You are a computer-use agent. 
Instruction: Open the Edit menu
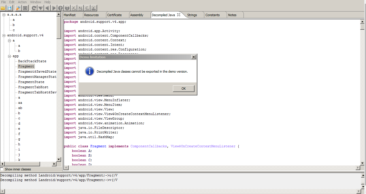point(12,2)
